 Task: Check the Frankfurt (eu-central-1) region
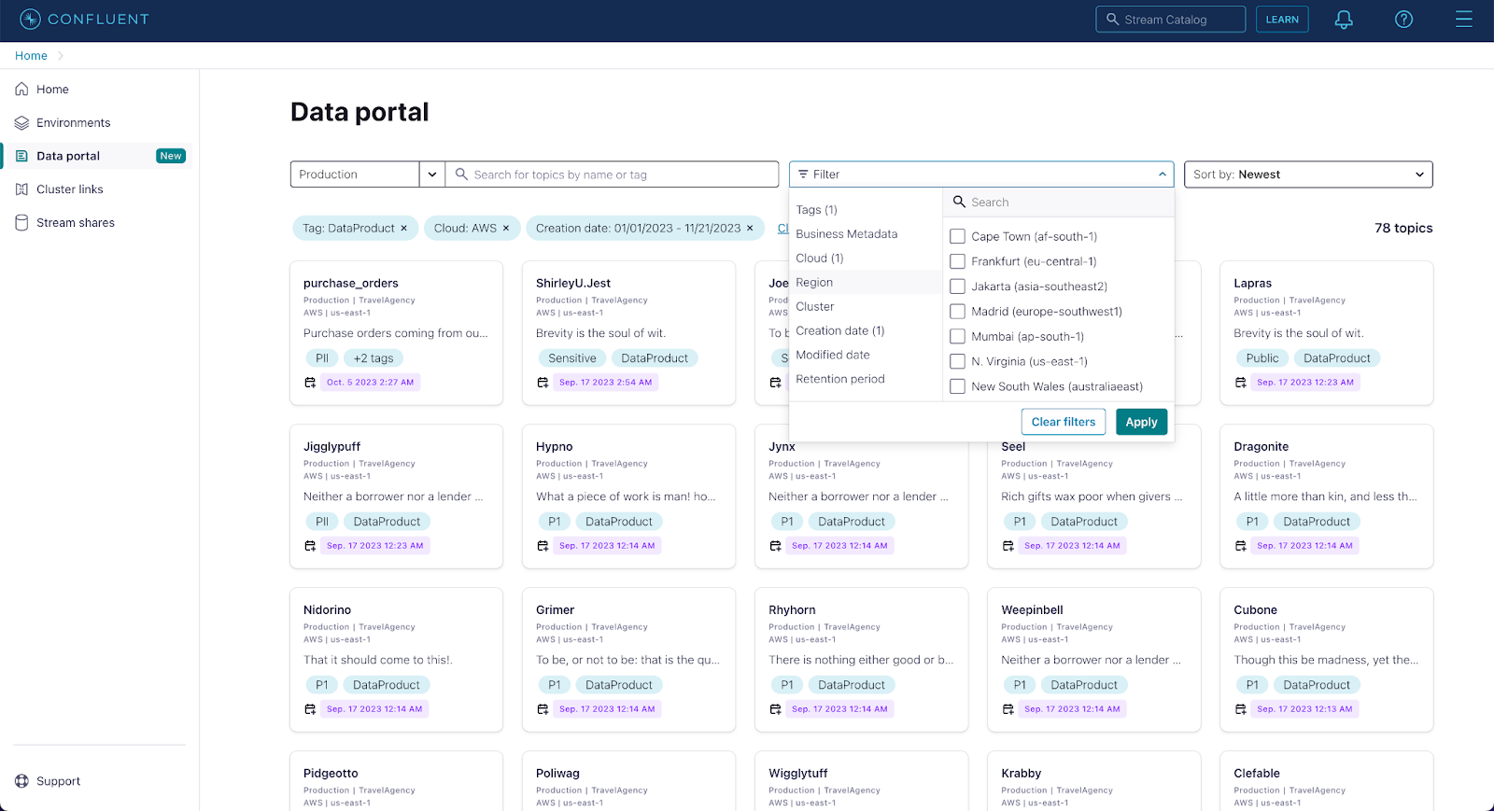coord(957,261)
